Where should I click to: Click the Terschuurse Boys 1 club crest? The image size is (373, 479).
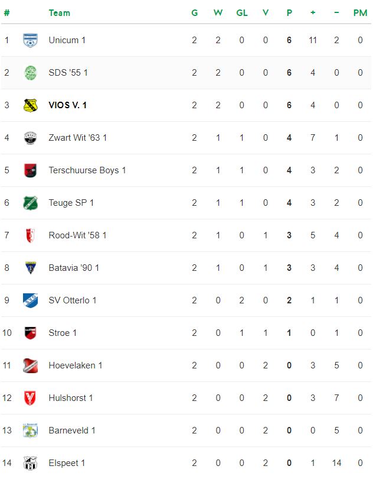tap(30, 170)
